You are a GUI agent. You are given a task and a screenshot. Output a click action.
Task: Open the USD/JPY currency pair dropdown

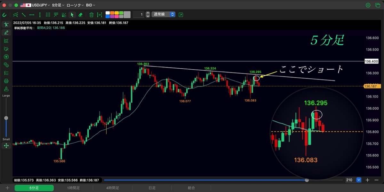tap(35, 5)
